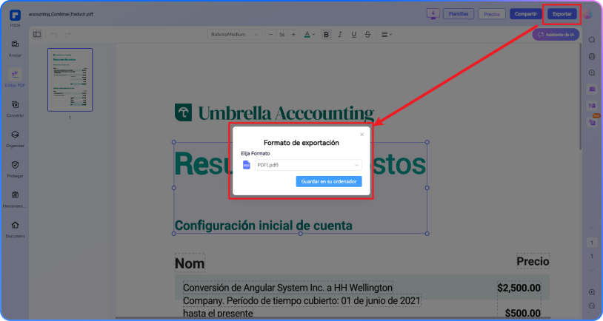Open the Precios page

(x=492, y=14)
